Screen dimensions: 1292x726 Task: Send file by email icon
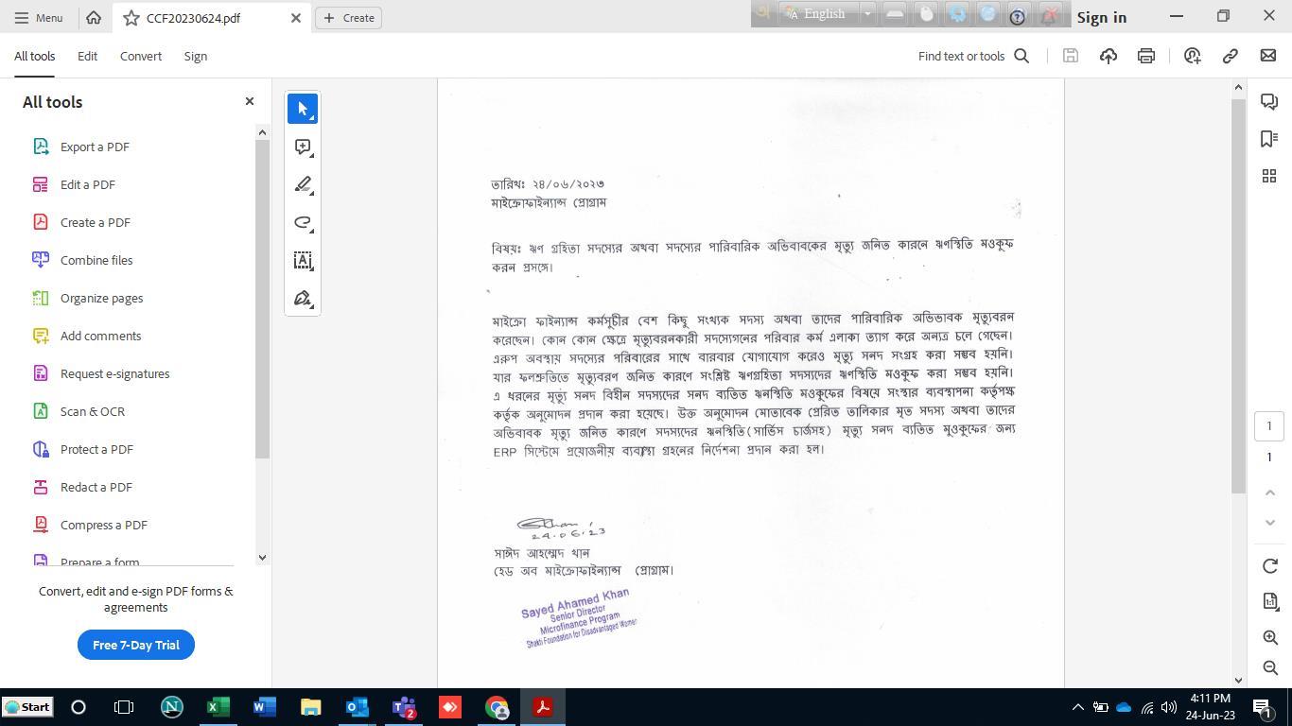1268,56
